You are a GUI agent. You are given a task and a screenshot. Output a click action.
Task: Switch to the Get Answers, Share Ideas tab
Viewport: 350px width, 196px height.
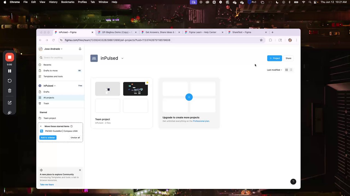pyautogui.click(x=161, y=32)
